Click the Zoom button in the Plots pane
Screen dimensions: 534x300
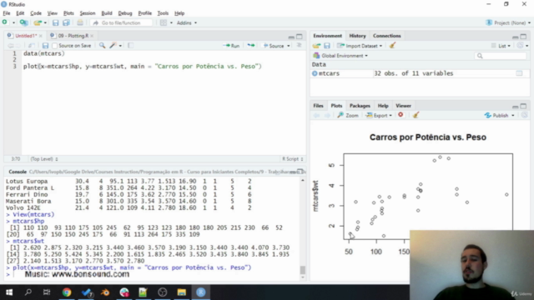pyautogui.click(x=348, y=115)
